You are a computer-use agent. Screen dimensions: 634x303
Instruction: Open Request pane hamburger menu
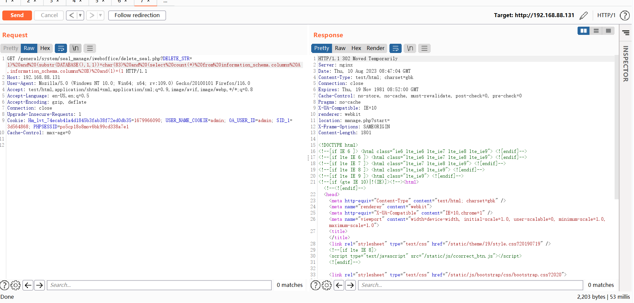tap(90, 48)
